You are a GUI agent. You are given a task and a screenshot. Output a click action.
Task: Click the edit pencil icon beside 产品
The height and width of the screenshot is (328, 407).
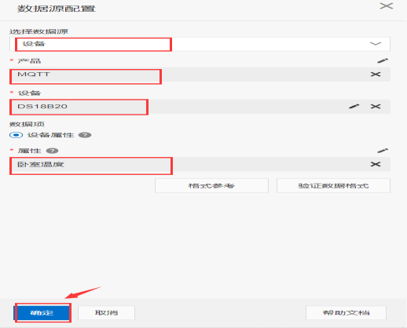tap(383, 60)
